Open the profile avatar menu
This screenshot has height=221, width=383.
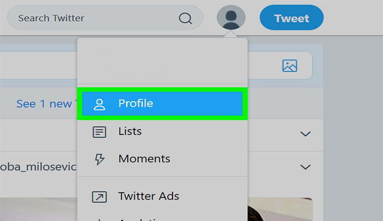pos(231,18)
